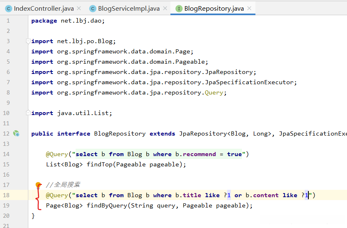This screenshot has height=228, width=347.
Task: Click the '//全局搜索' comment
Action: [x=63, y=184]
